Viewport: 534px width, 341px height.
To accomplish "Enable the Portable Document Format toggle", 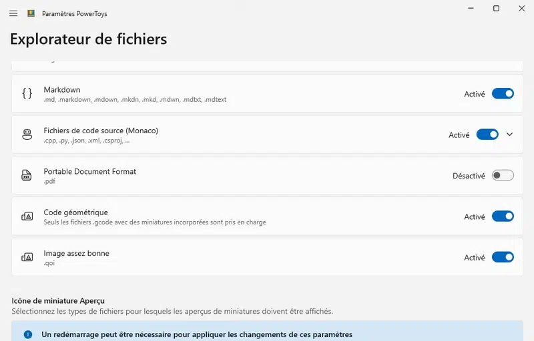I will click(503, 176).
